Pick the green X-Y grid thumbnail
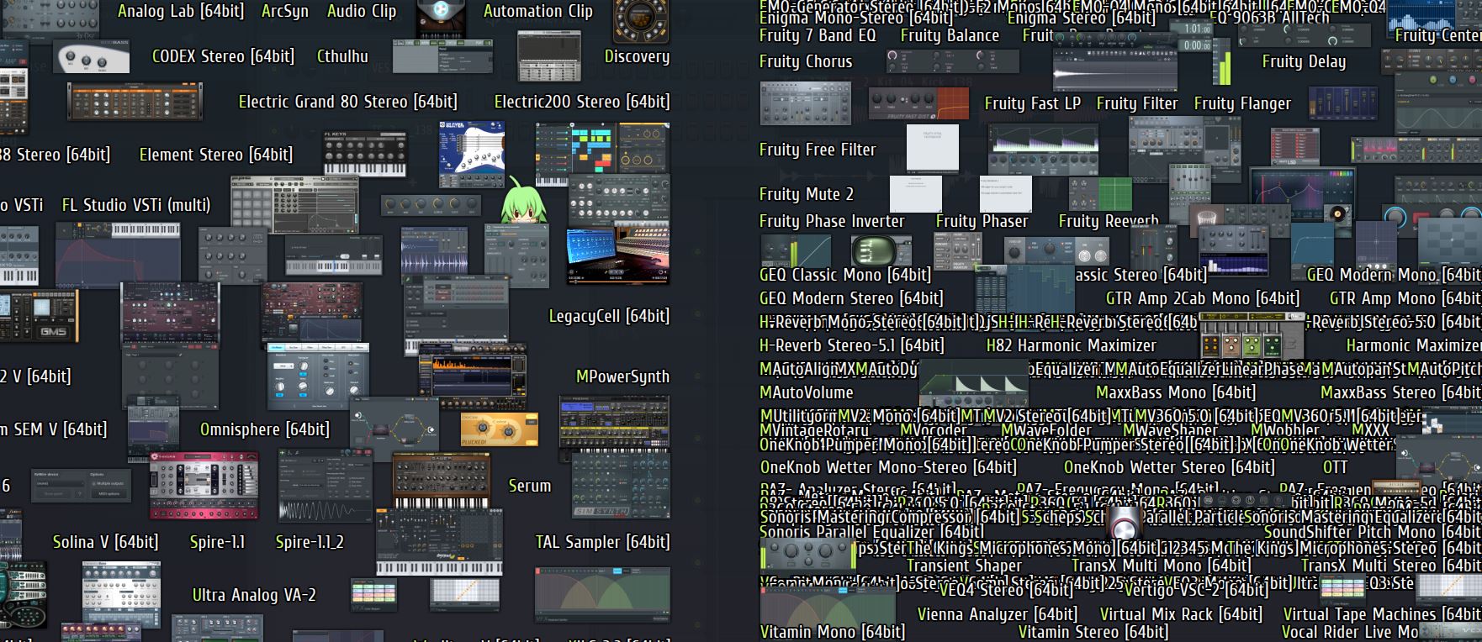 coord(1100,195)
